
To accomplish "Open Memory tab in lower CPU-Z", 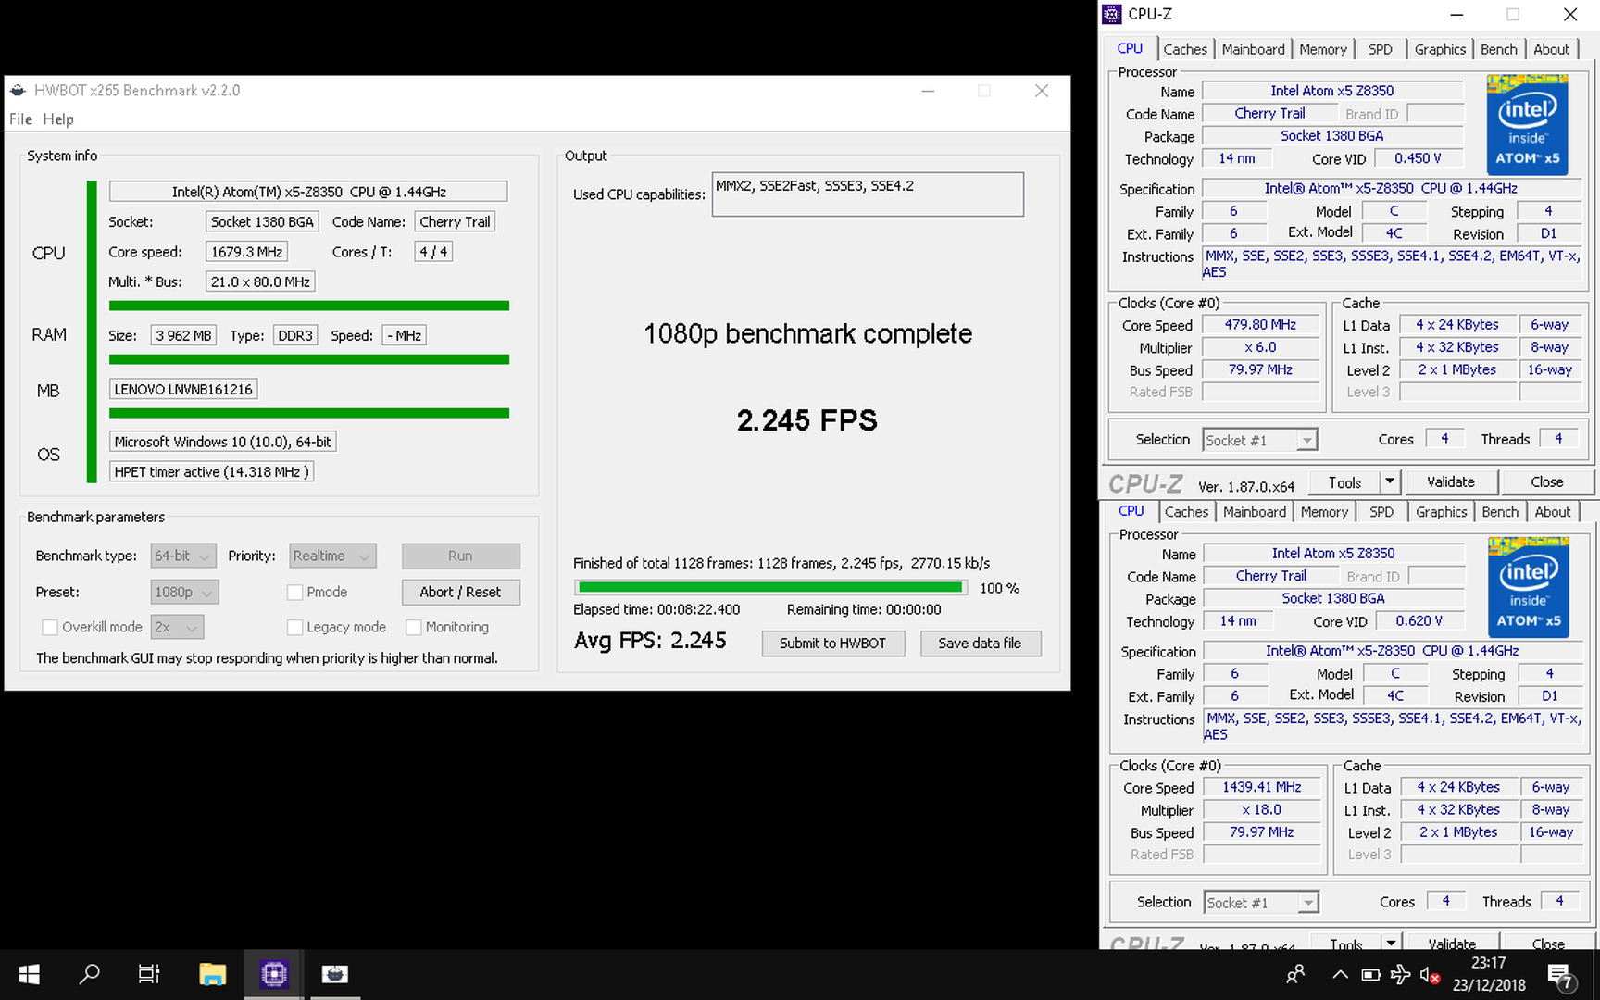I will (1323, 512).
